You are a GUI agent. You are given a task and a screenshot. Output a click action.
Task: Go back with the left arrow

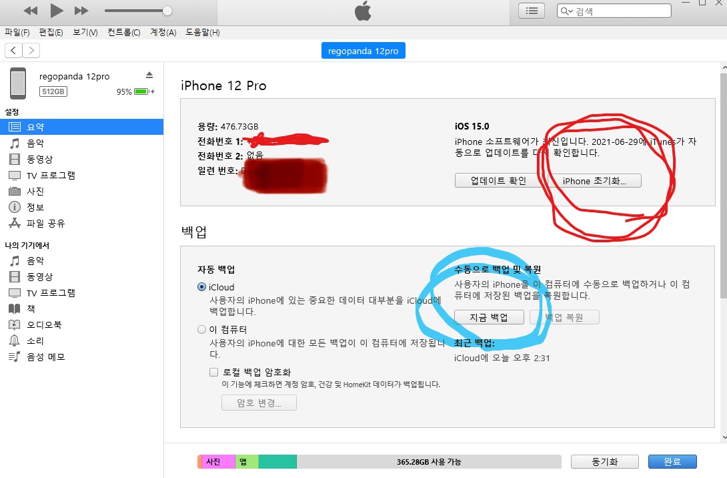pos(13,50)
